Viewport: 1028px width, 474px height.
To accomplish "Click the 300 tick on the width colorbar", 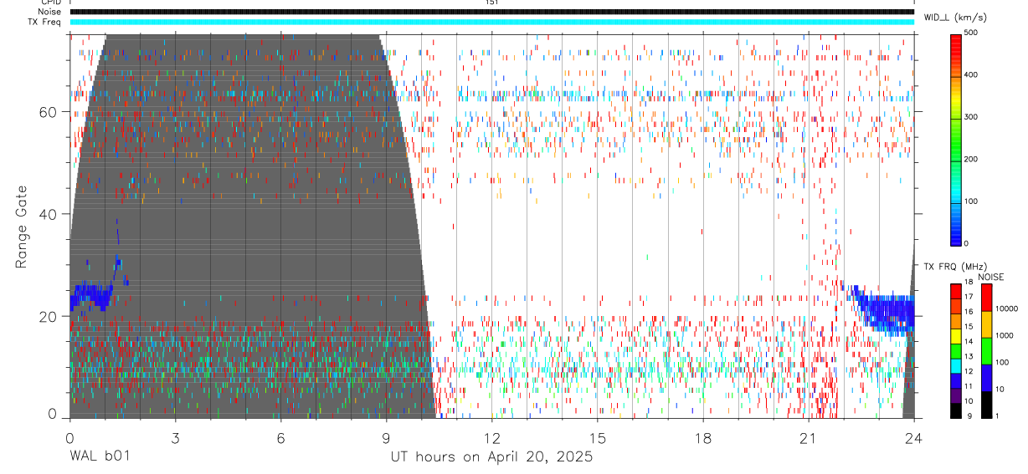I will (x=972, y=117).
